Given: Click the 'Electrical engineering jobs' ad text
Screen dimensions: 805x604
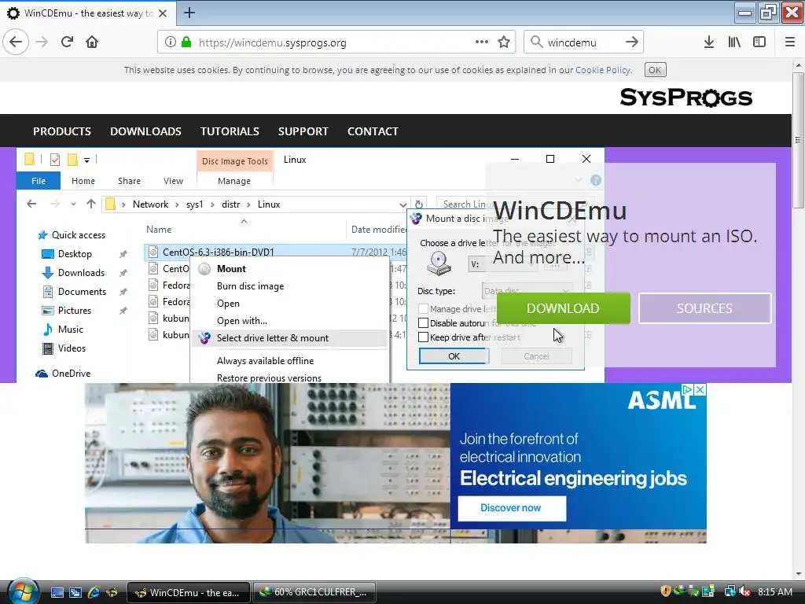Looking at the screenshot, I should (573, 478).
